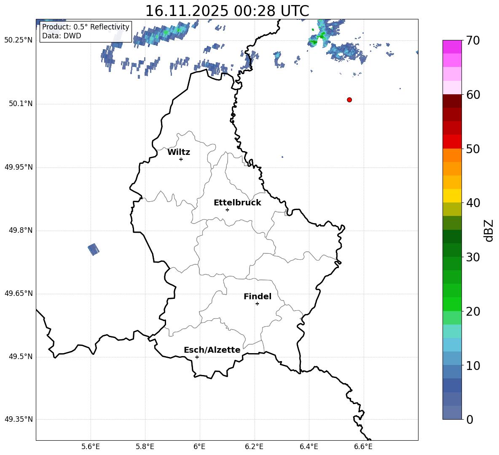Click the 6.6°E longitude label
Image resolution: width=499 pixels, height=455 pixels.
pyautogui.click(x=363, y=447)
